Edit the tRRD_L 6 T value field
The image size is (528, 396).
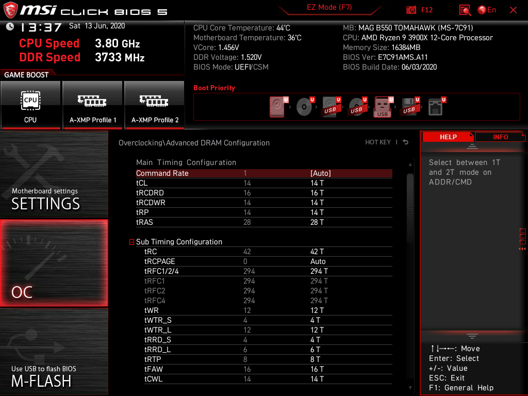(315, 349)
